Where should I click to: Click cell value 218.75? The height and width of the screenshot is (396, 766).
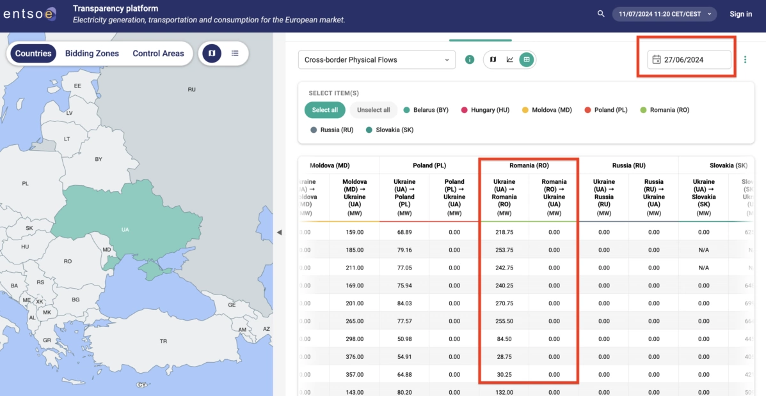(504, 232)
